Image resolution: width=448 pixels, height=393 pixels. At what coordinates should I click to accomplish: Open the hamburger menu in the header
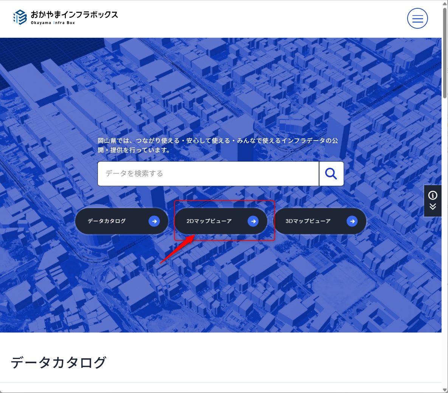pyautogui.click(x=417, y=19)
